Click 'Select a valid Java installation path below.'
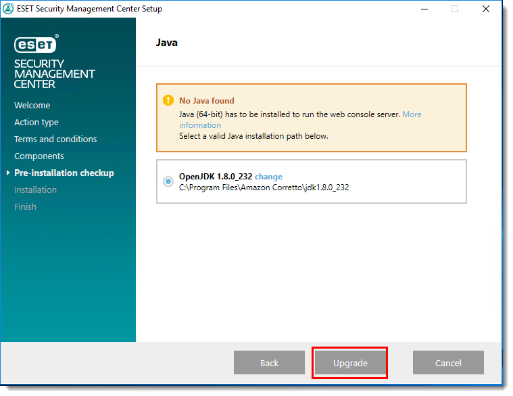 pos(253,136)
